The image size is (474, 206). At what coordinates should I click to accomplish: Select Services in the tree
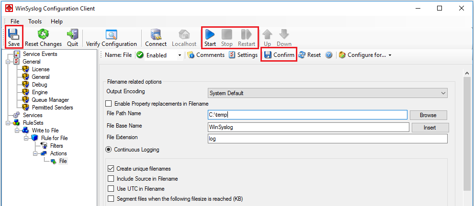coord(33,115)
